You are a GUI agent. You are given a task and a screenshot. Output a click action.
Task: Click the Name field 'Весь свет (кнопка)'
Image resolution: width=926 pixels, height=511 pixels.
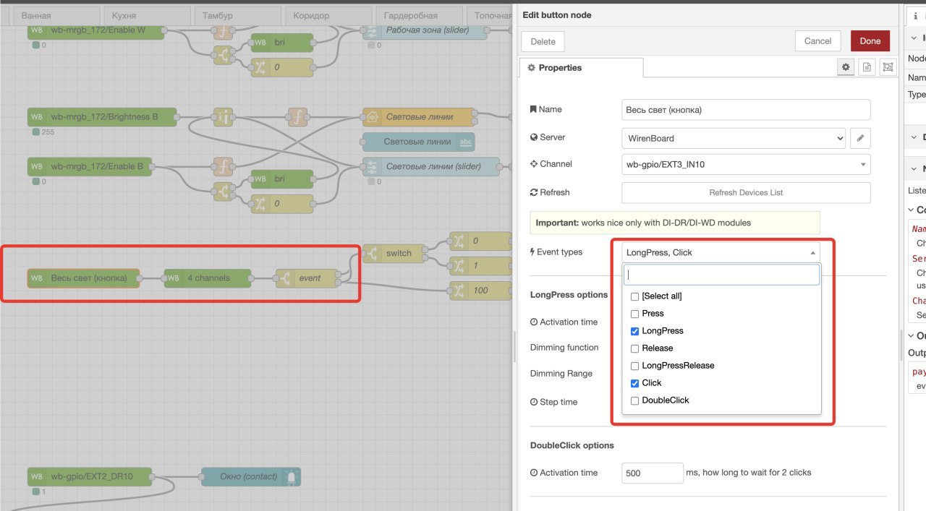click(x=746, y=110)
